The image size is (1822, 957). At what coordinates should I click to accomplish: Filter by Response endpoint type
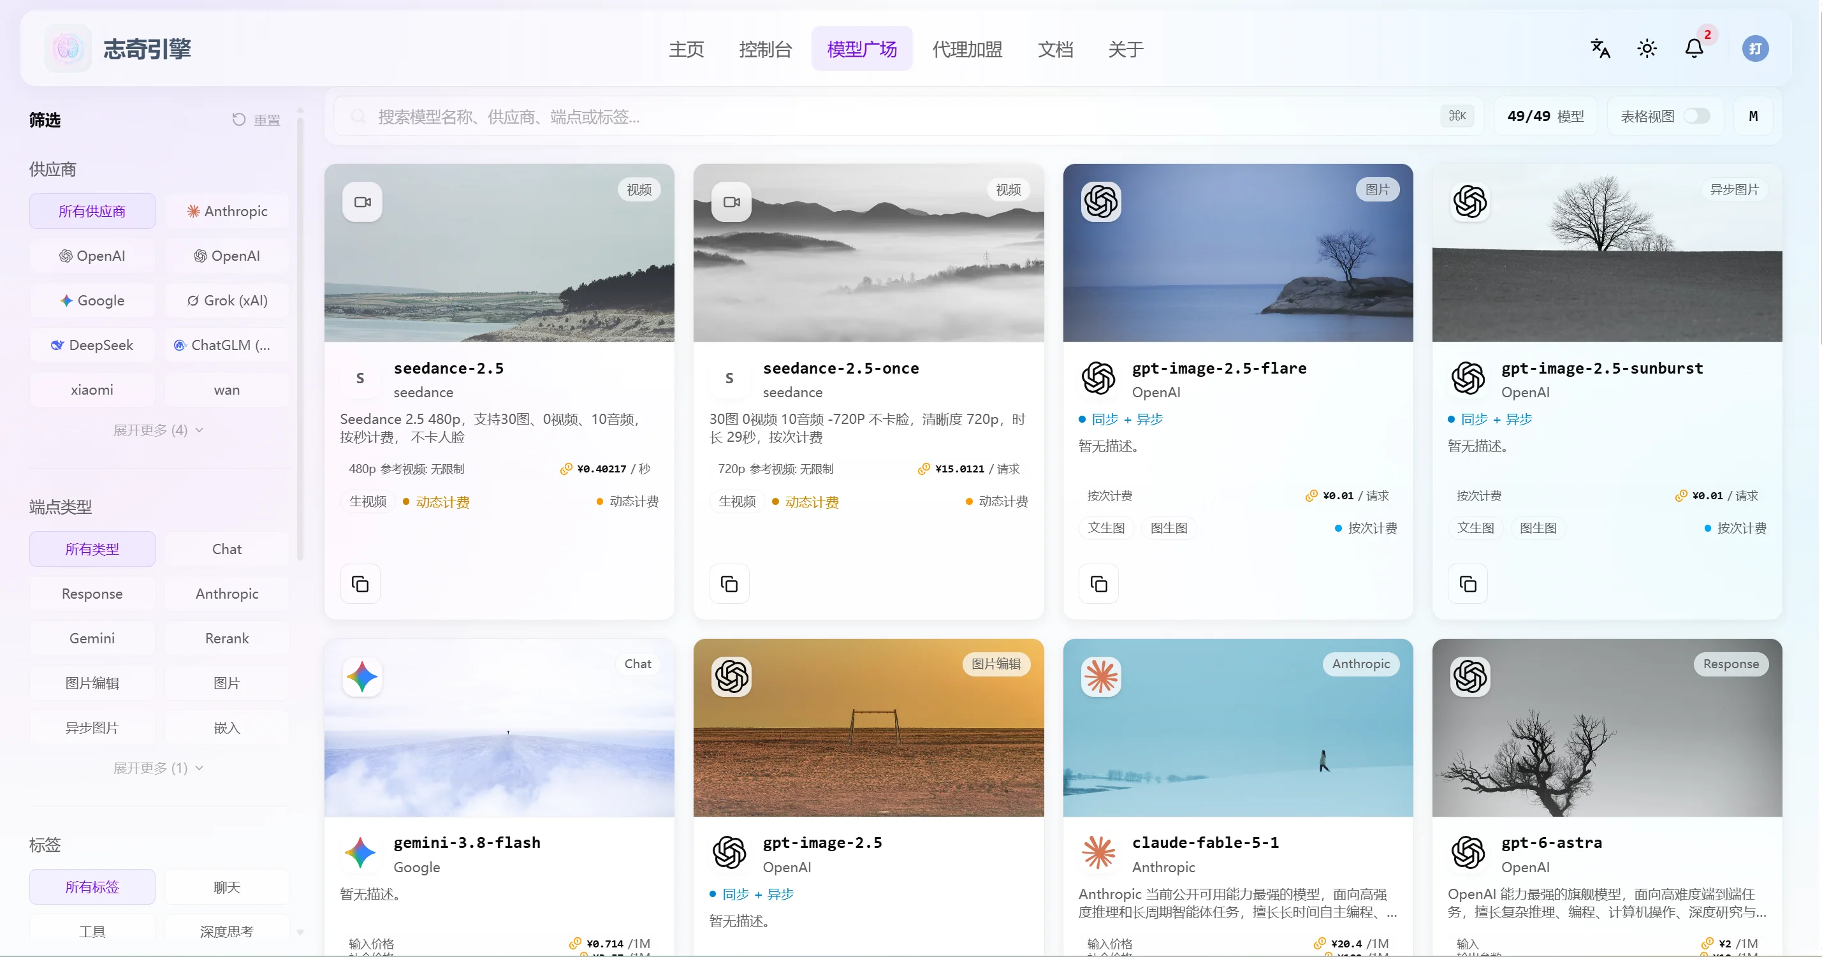click(92, 594)
